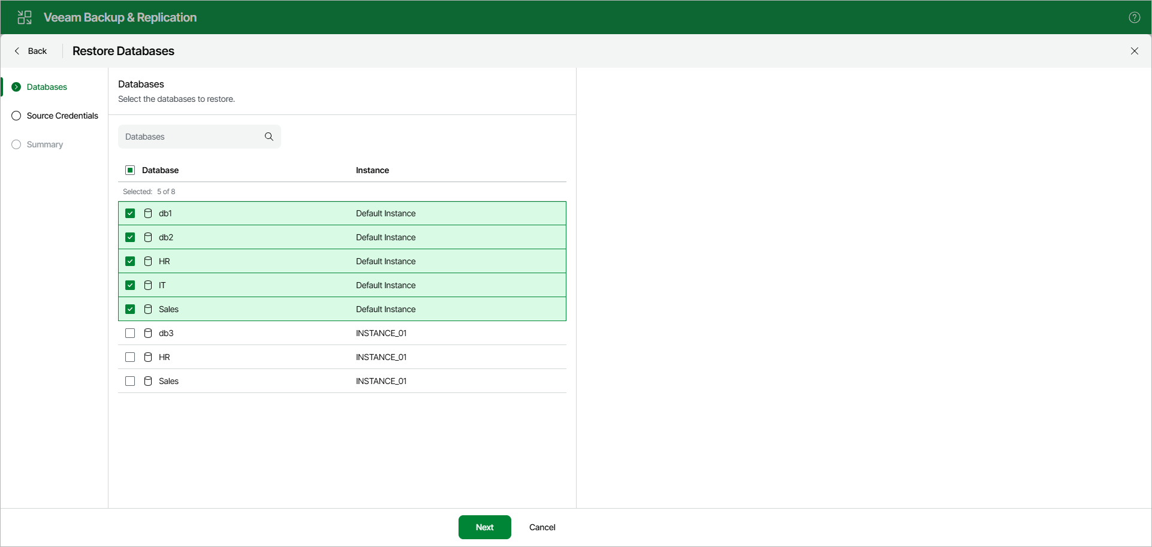1152x547 pixels.
Task: Click the db1 database cylinder icon
Action: [148, 213]
